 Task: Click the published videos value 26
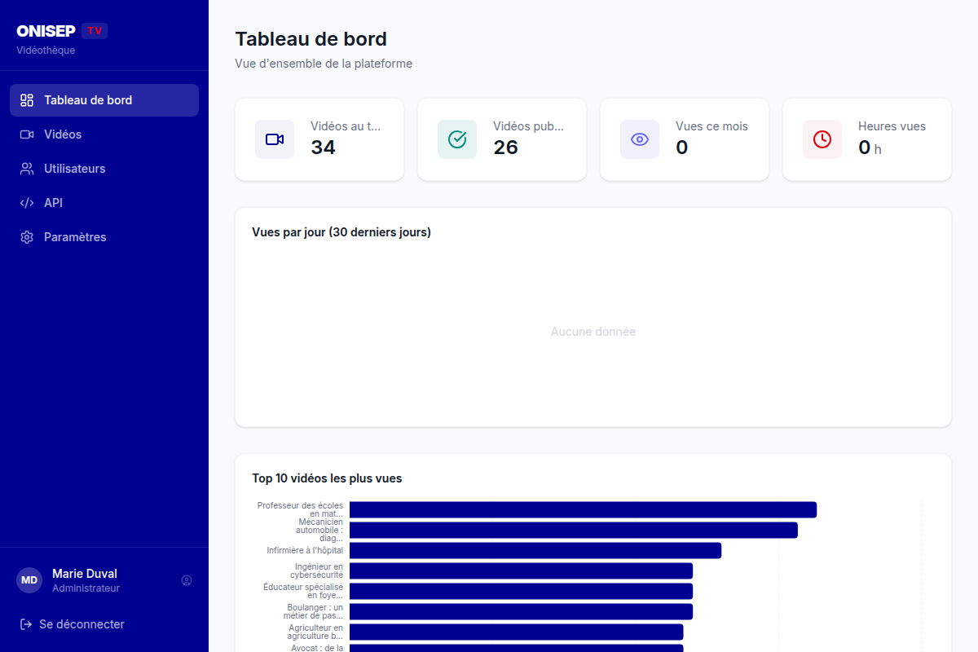point(505,148)
